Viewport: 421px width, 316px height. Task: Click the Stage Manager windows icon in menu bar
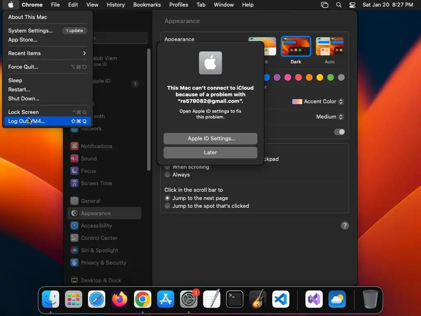[x=325, y=5]
